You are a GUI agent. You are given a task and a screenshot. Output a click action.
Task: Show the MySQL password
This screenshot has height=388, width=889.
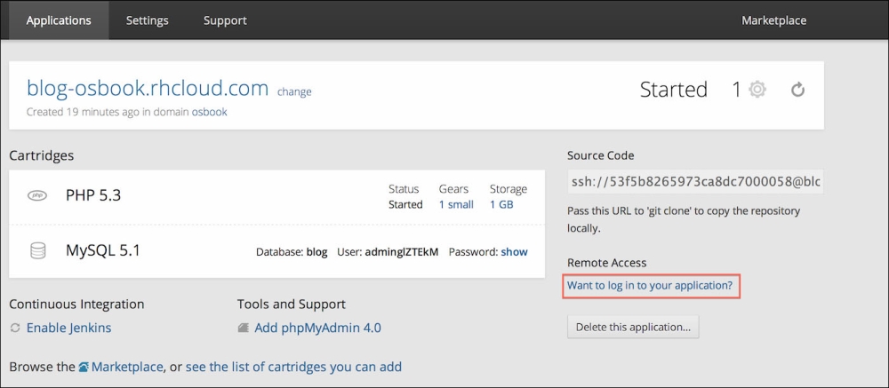[x=514, y=251]
